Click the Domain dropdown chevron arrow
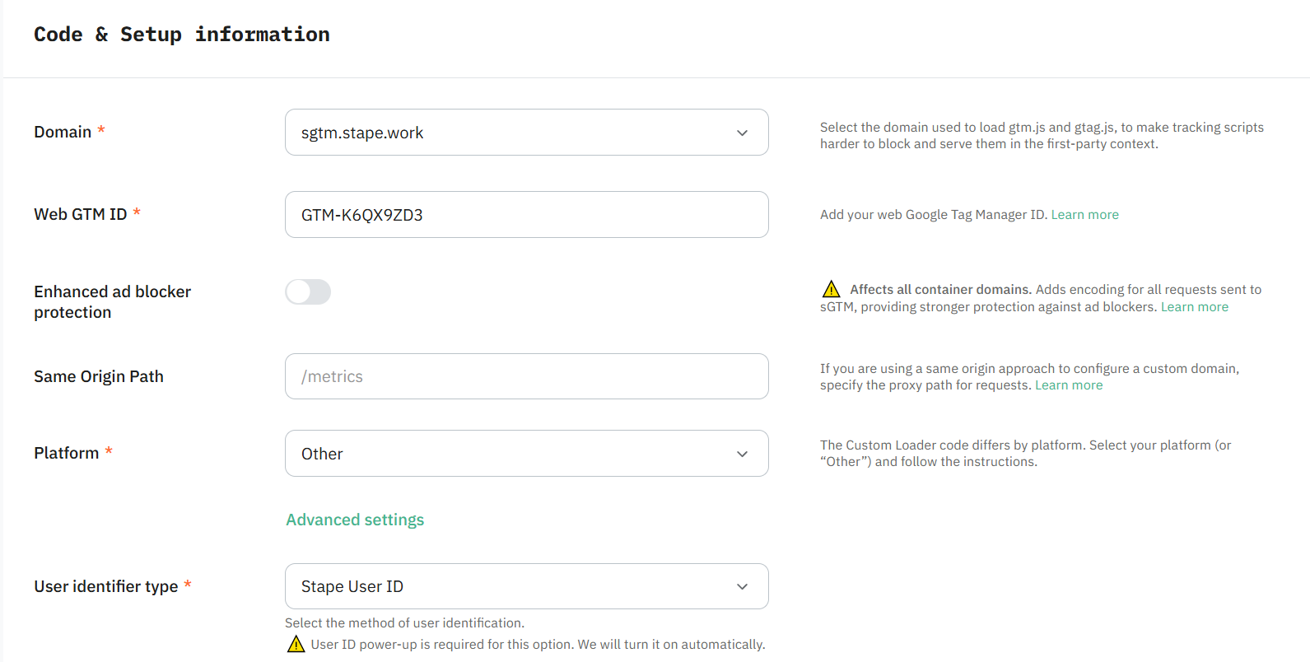This screenshot has width=1310, height=662. [x=742, y=133]
